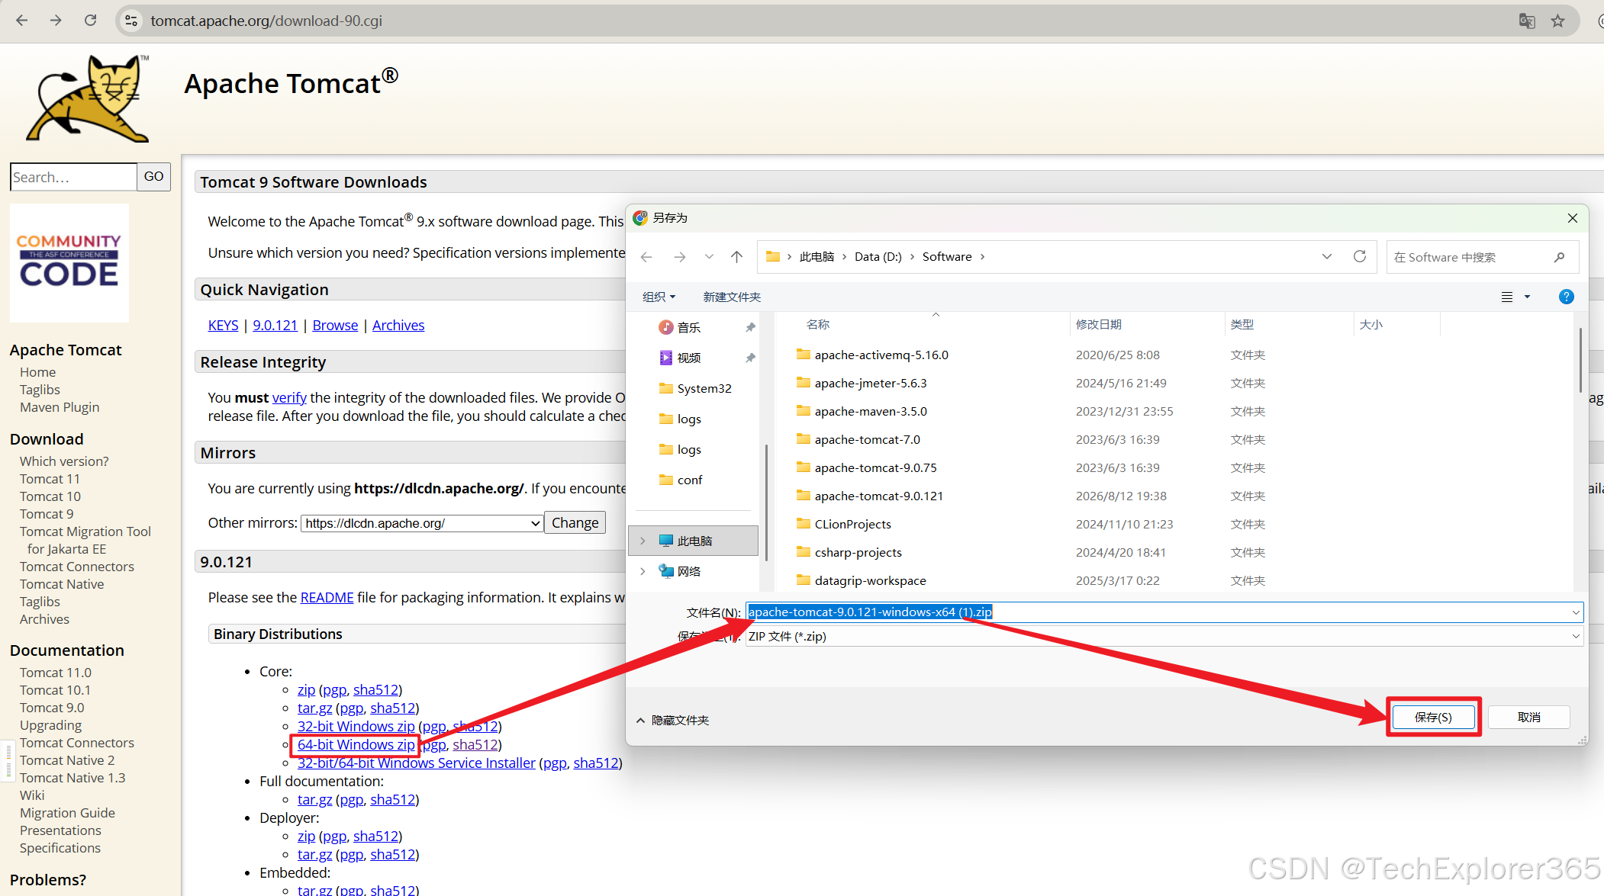Open the 64-bit Windows zip link
This screenshot has height=896, width=1604.
tap(356, 745)
